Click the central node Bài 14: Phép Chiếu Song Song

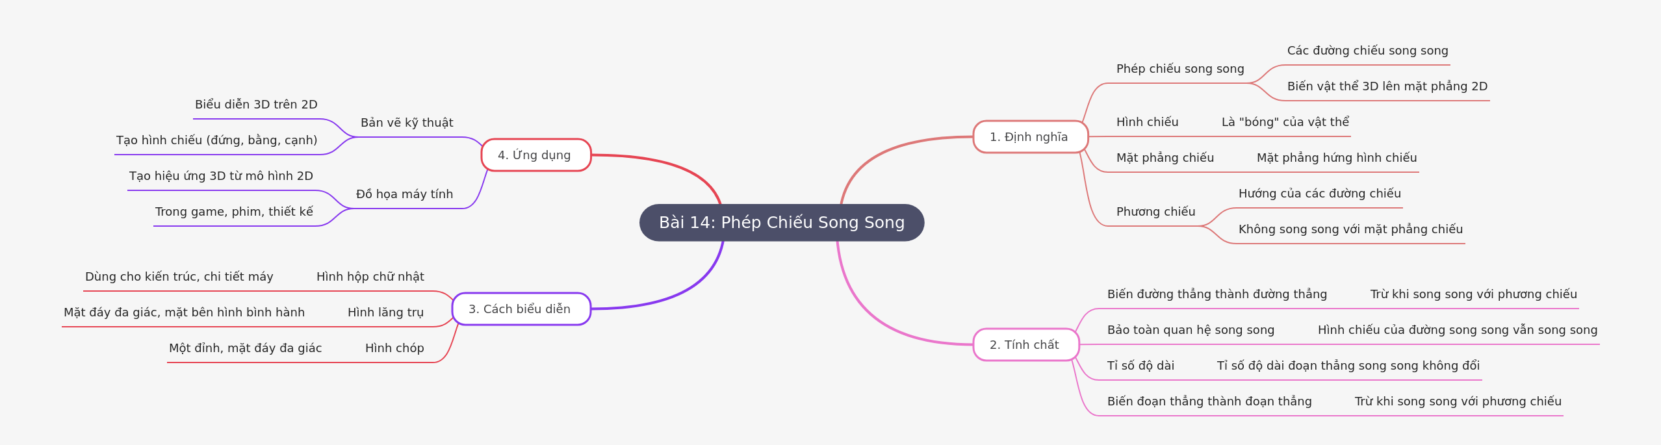[781, 223]
